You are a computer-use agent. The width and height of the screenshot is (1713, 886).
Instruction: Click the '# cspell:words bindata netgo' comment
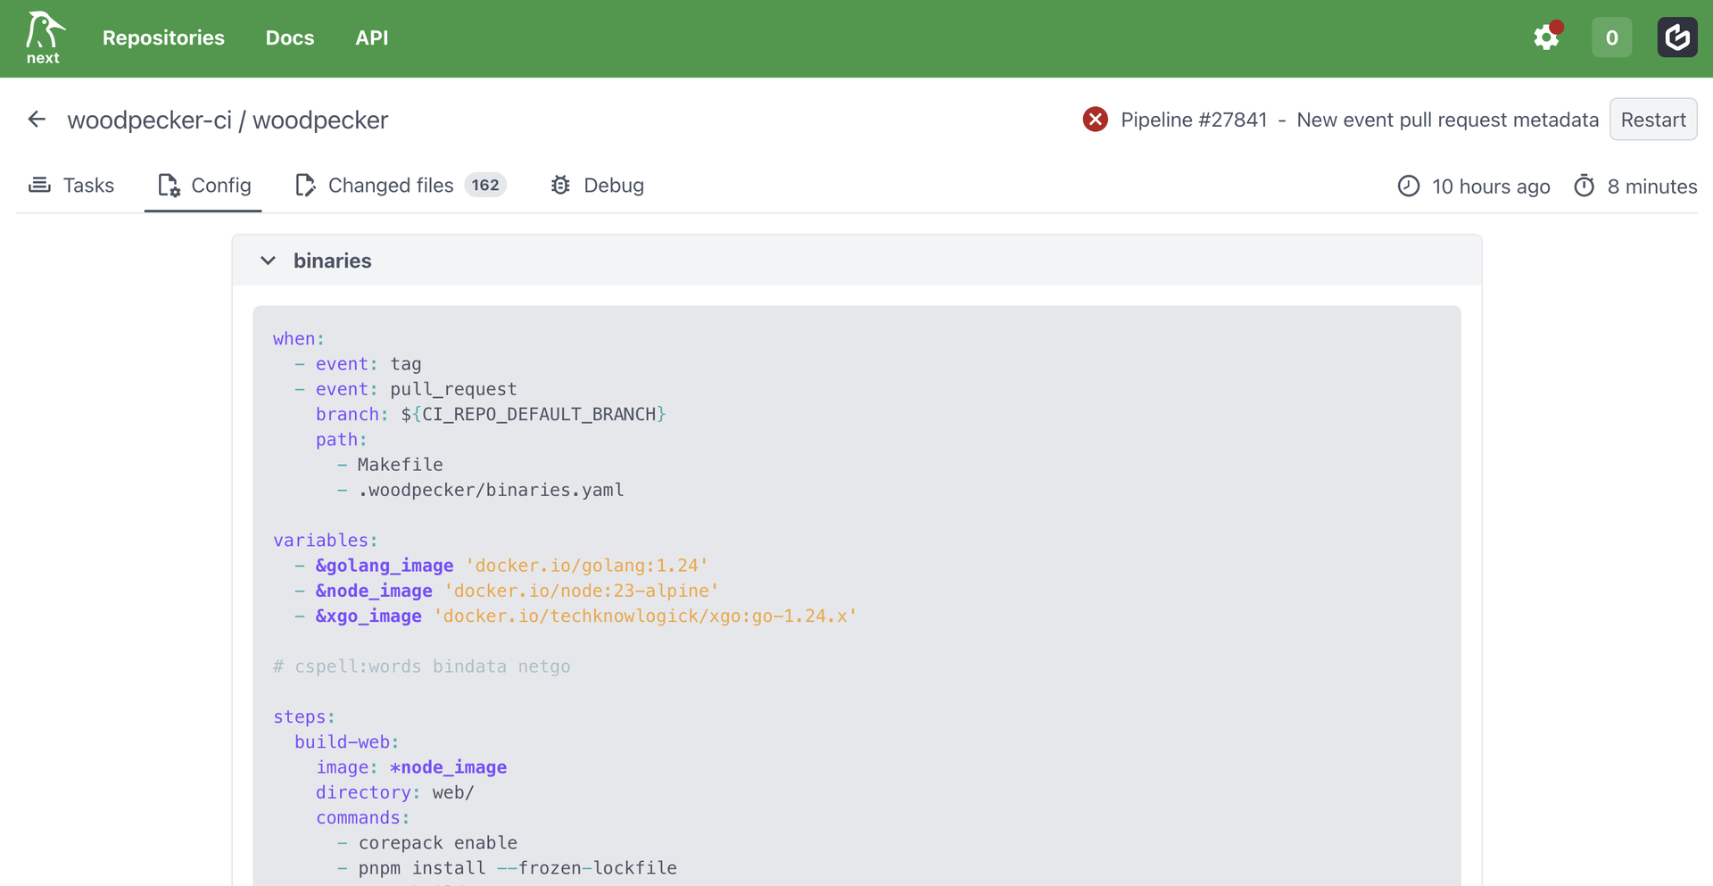(x=422, y=667)
